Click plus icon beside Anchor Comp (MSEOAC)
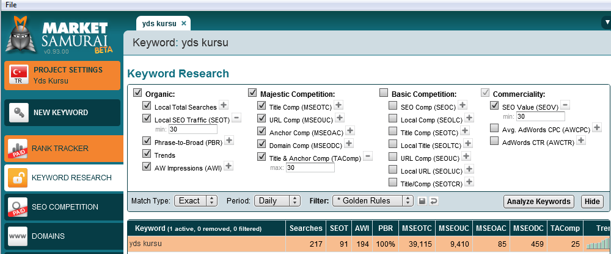Image resolution: width=611 pixels, height=254 pixels. click(x=350, y=130)
